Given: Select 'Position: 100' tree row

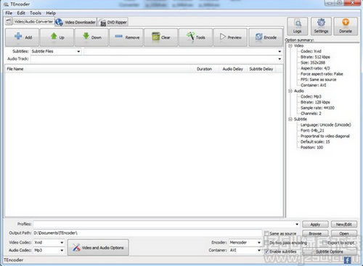Looking at the screenshot, I should click(311, 147).
